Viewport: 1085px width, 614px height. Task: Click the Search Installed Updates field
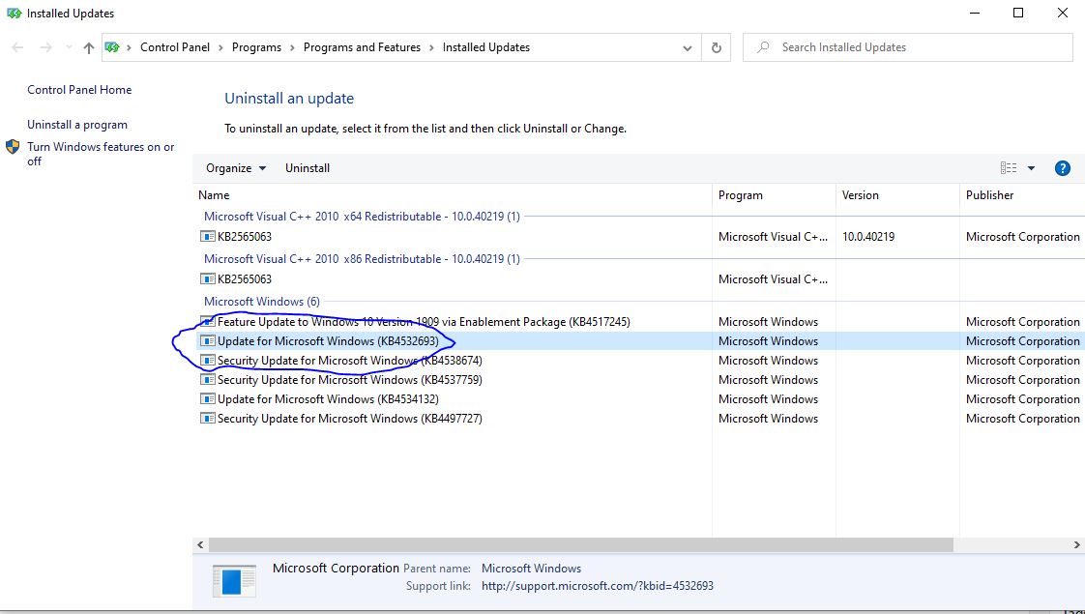(908, 47)
